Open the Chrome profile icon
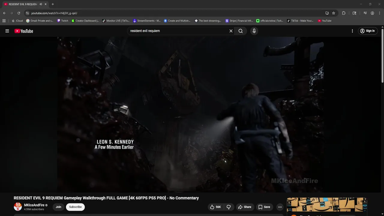 [372, 13]
